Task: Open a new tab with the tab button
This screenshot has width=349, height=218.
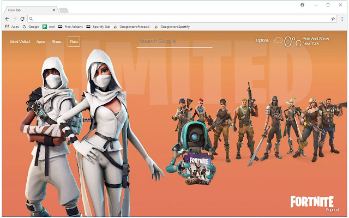Action: 64,10
